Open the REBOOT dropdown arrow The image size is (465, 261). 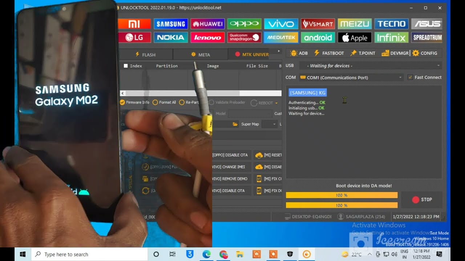click(x=277, y=103)
